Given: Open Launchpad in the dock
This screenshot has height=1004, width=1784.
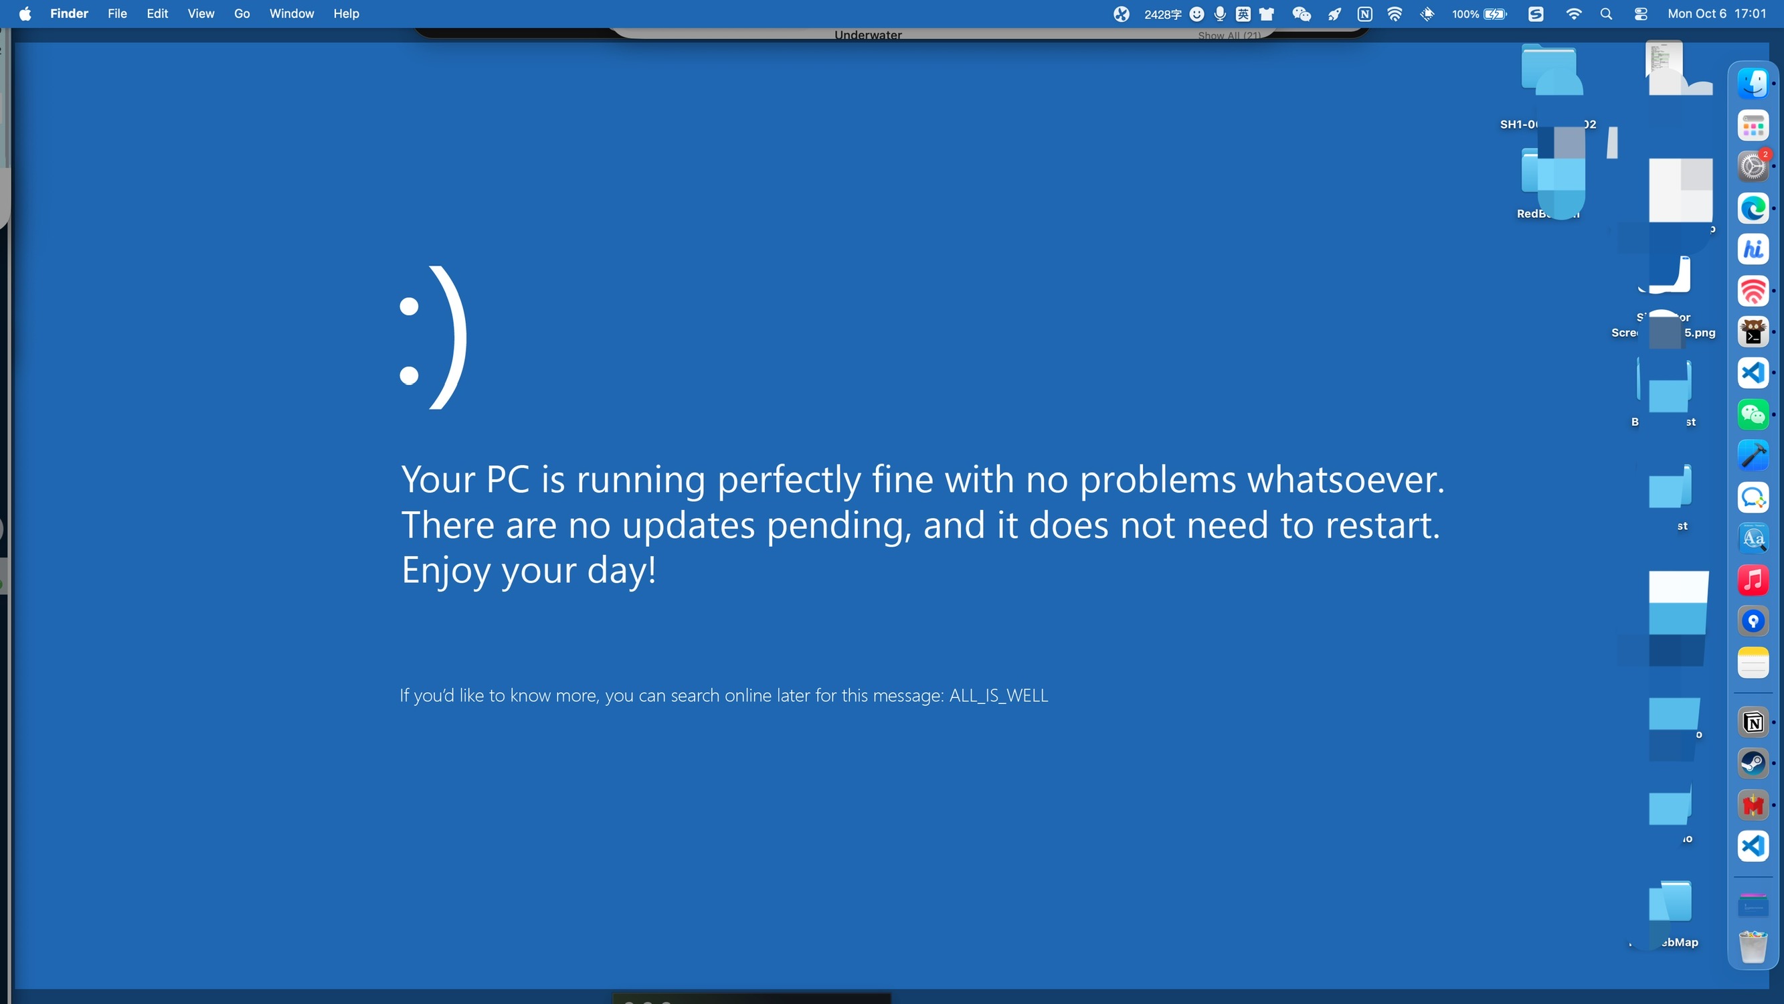Looking at the screenshot, I should click(x=1753, y=125).
